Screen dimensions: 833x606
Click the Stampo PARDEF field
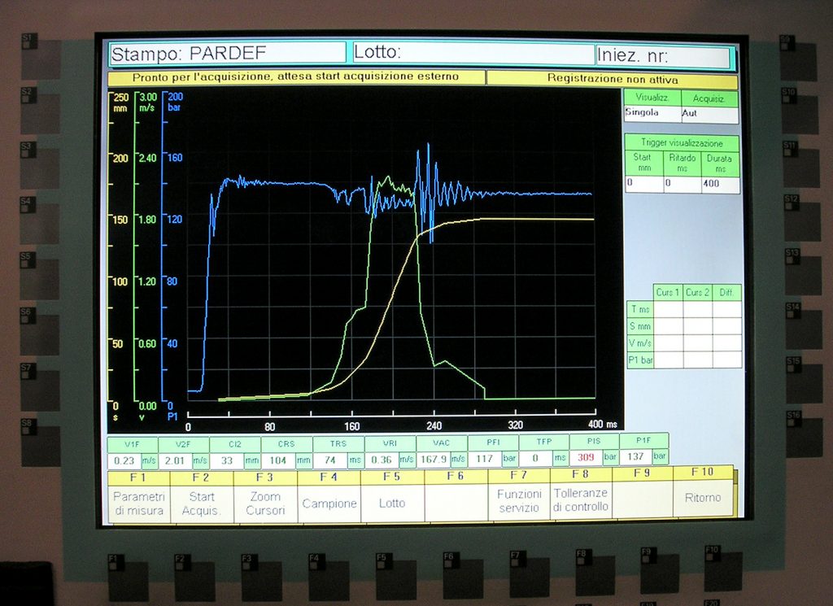tap(228, 54)
